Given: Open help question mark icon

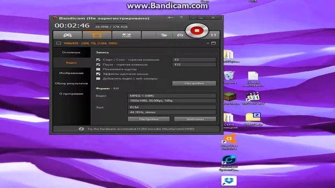Looking at the screenshot, I should point(181,18).
